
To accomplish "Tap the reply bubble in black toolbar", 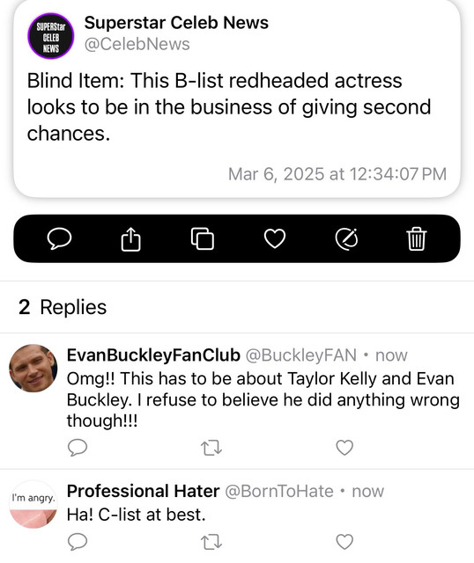I will pyautogui.click(x=59, y=238).
